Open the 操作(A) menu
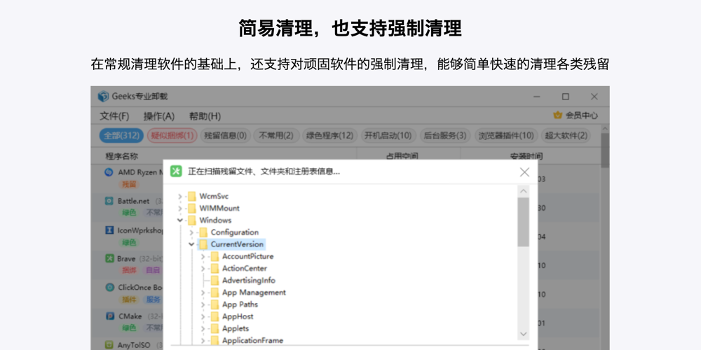This screenshot has width=701, height=350. (x=158, y=116)
